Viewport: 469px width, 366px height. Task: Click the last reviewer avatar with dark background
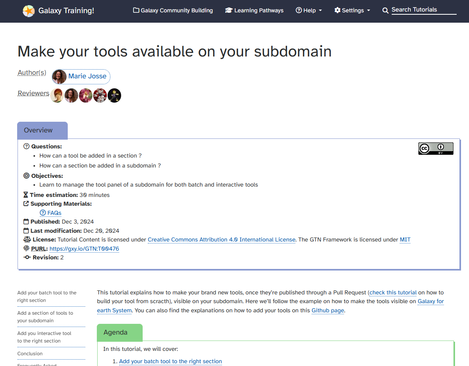tap(114, 95)
